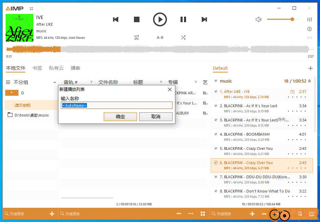Confirm with the 确定 button
This screenshot has width=320, height=222.
pos(120,117)
